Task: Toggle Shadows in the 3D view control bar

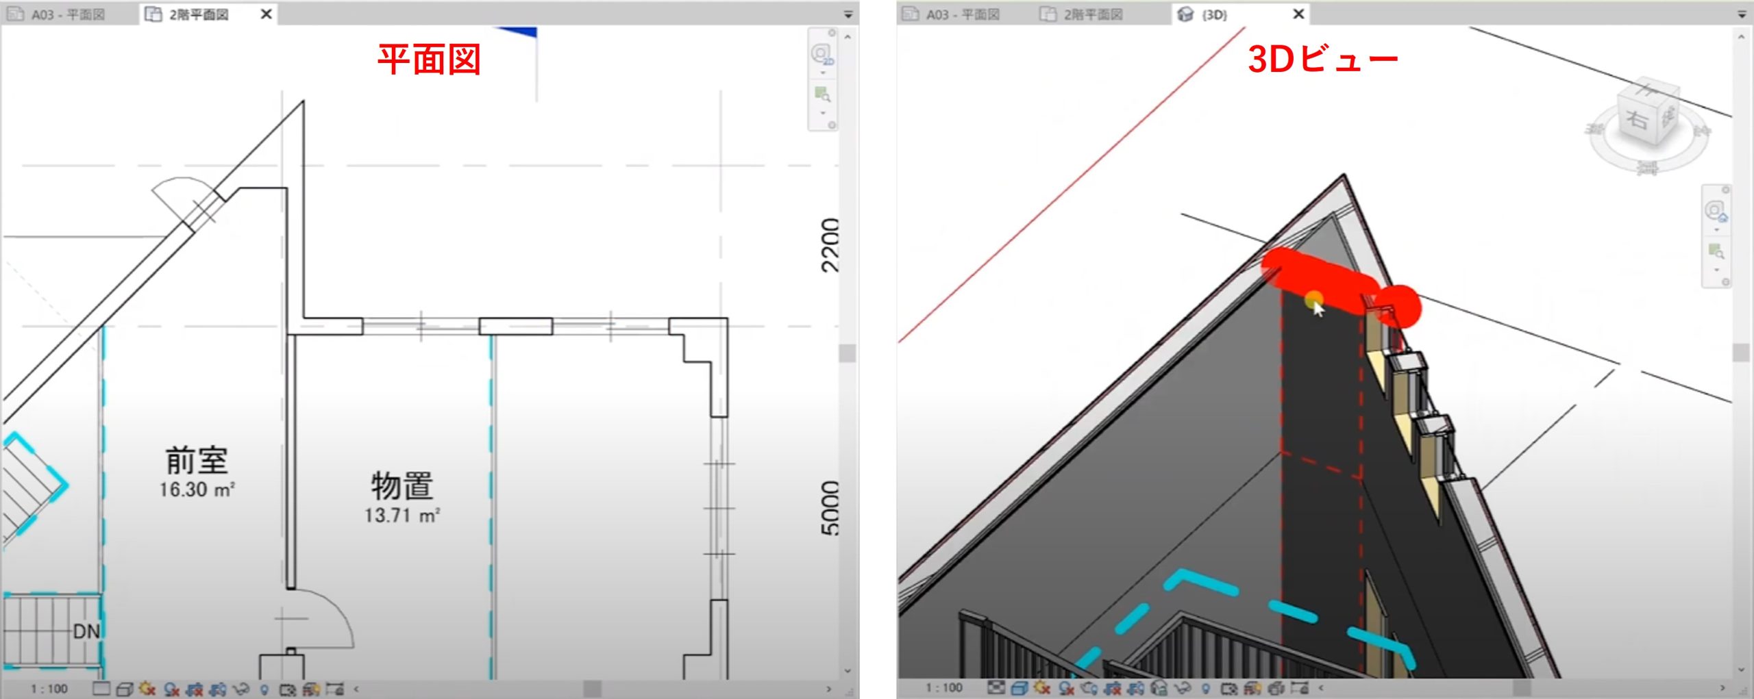Action: click(1065, 688)
